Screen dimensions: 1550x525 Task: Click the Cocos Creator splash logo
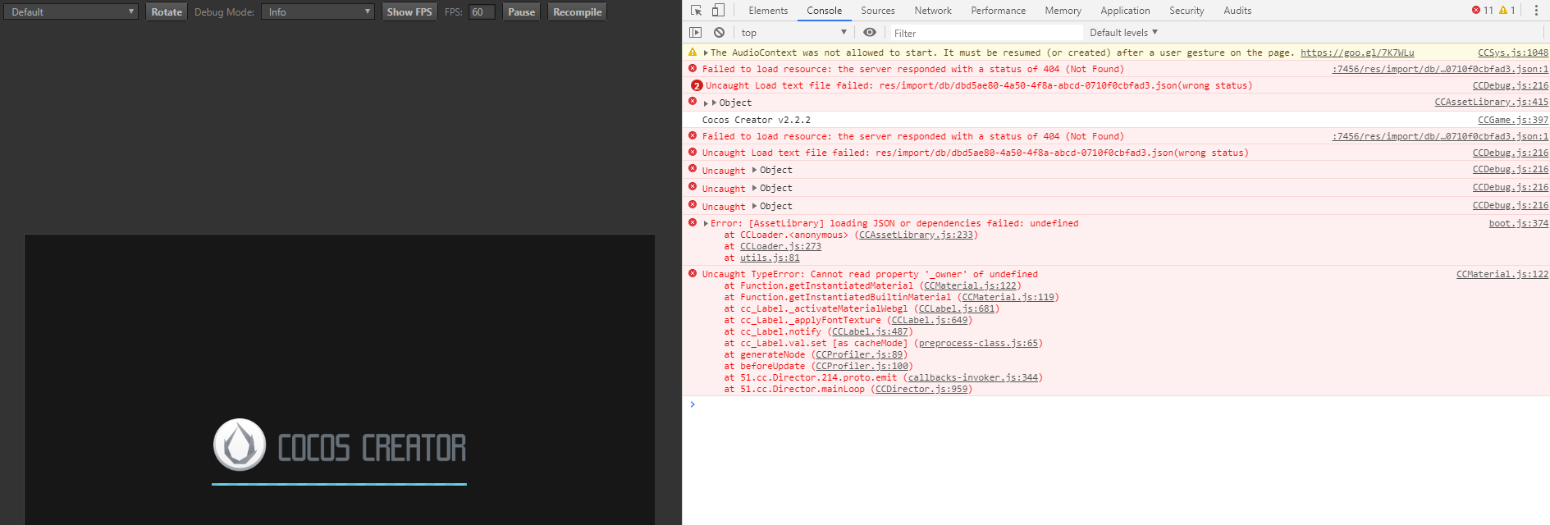pos(339,446)
